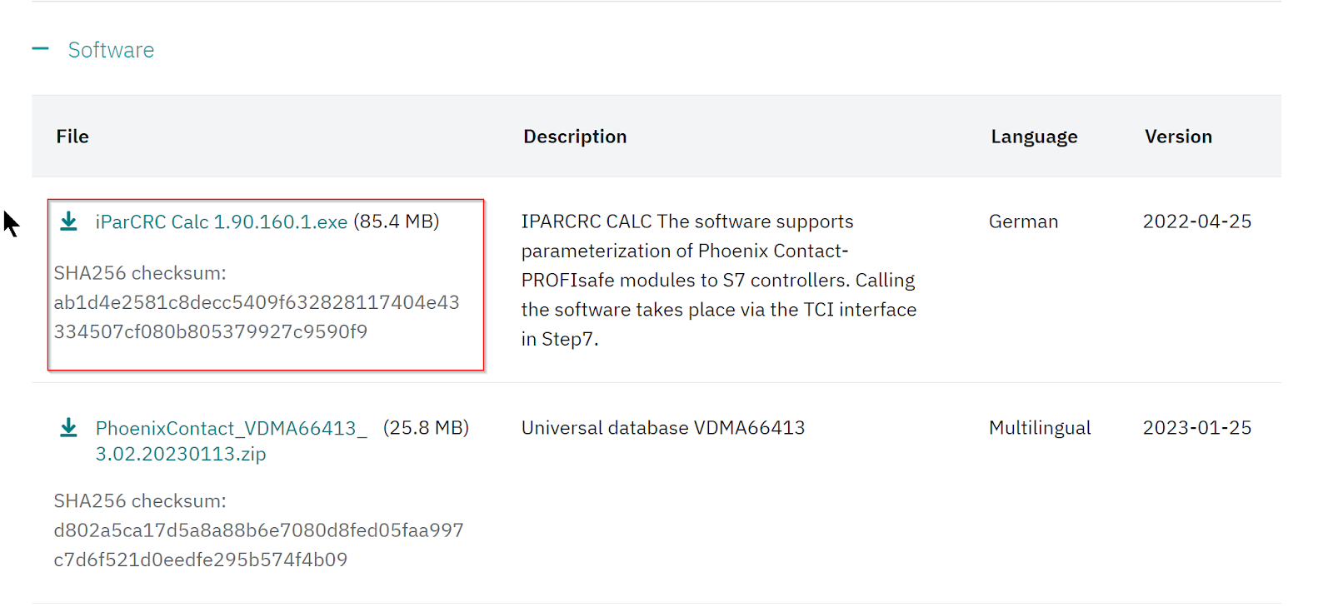
Task: Collapse the Software section minus icon
Action: 40,49
